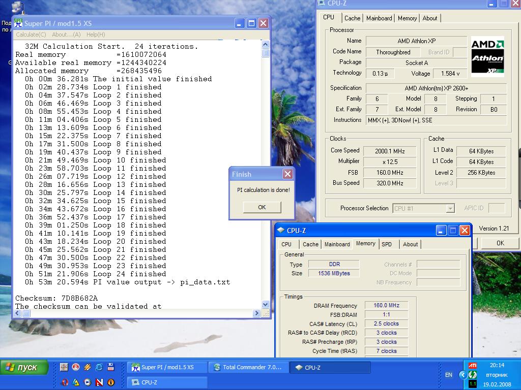Minimize the front CPU-Z Memory window
This screenshot has width=521, height=390.
tap(441, 230)
